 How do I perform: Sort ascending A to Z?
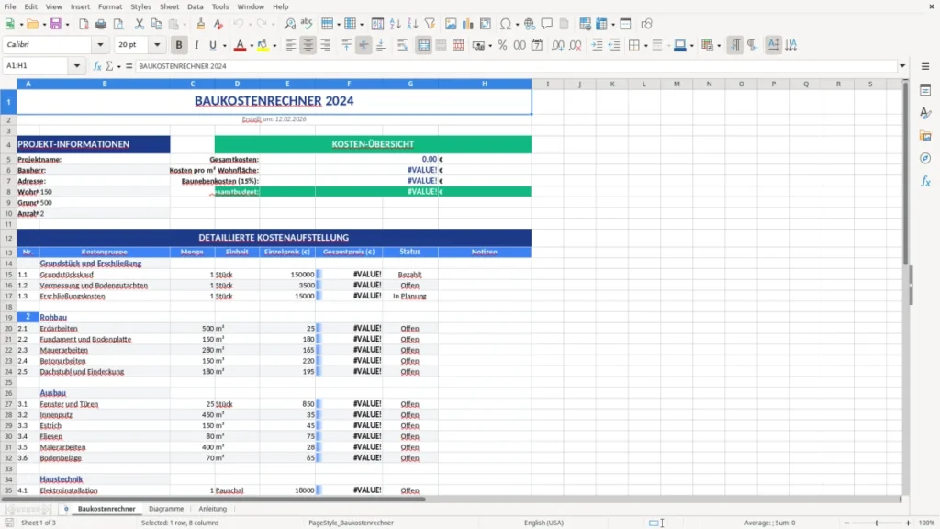[395, 24]
